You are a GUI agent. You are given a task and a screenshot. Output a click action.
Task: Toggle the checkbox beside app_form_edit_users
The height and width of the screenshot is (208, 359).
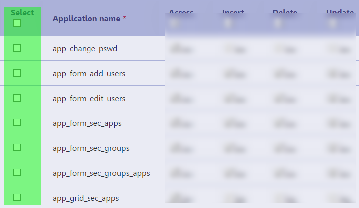pyautogui.click(x=17, y=98)
